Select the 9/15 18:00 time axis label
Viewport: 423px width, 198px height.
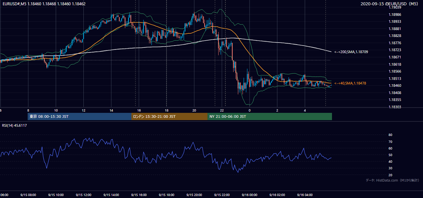(x=166, y=195)
